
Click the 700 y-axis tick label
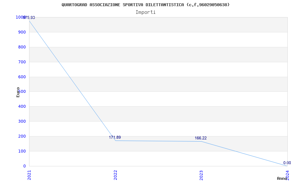coord(22,62)
